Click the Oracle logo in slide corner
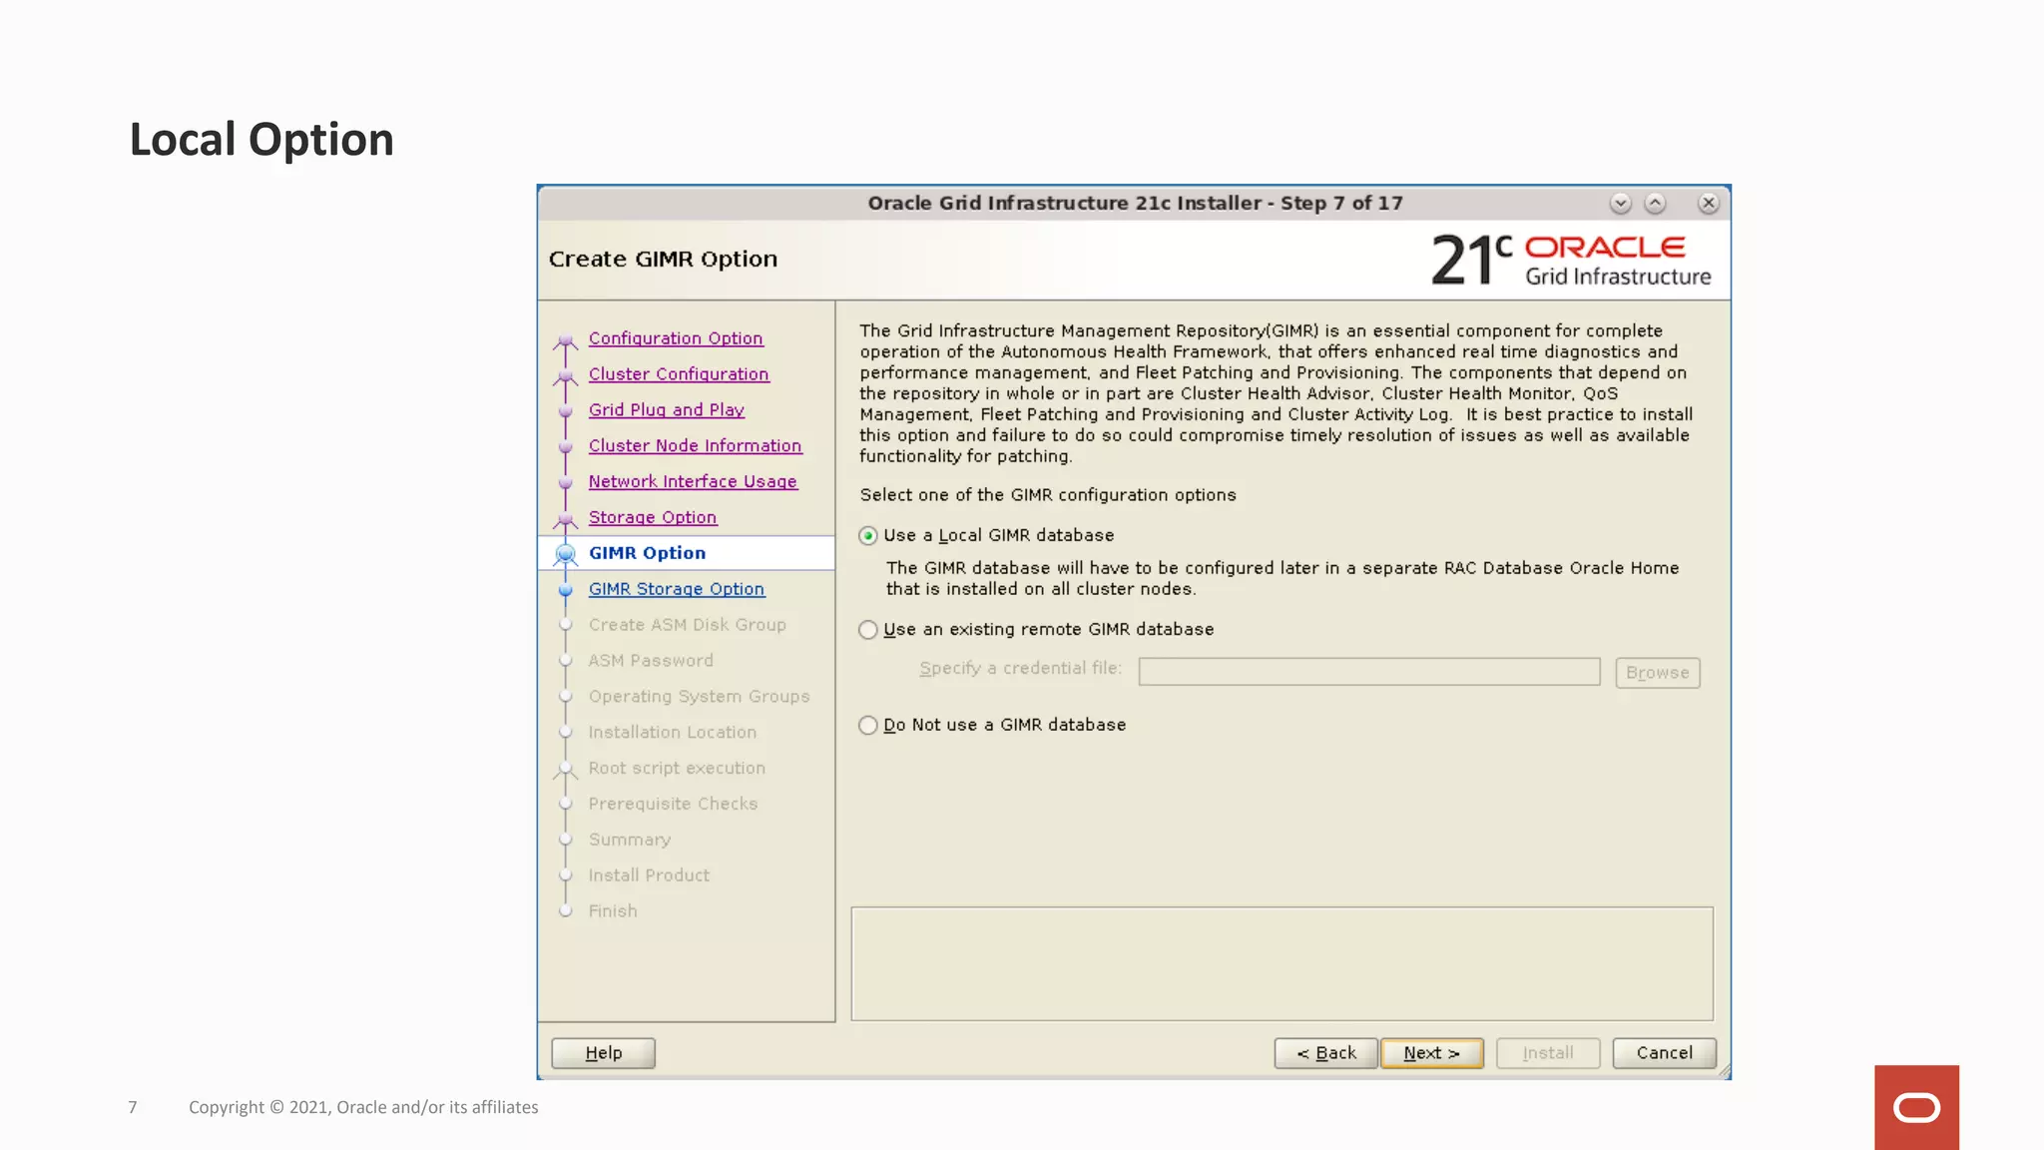The image size is (2044, 1150). point(1916,1107)
